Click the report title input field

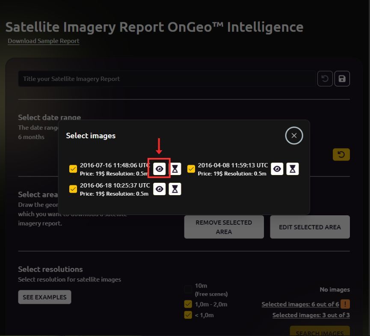click(x=167, y=79)
